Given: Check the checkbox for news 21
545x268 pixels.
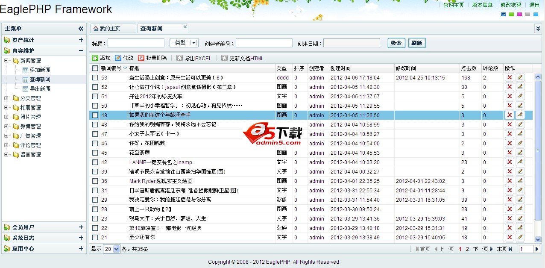Looking at the screenshot, I should click(95, 238).
